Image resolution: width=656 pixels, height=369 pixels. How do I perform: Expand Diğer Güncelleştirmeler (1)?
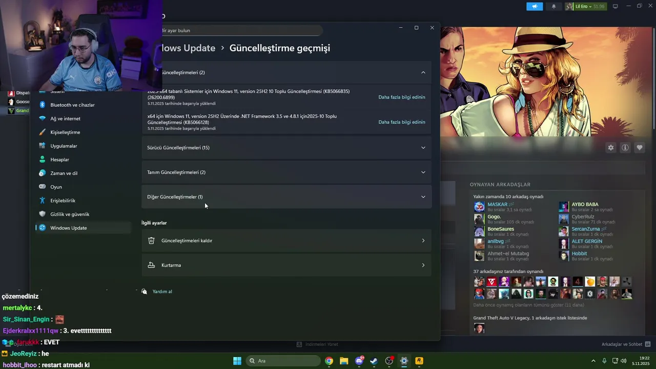(x=286, y=197)
